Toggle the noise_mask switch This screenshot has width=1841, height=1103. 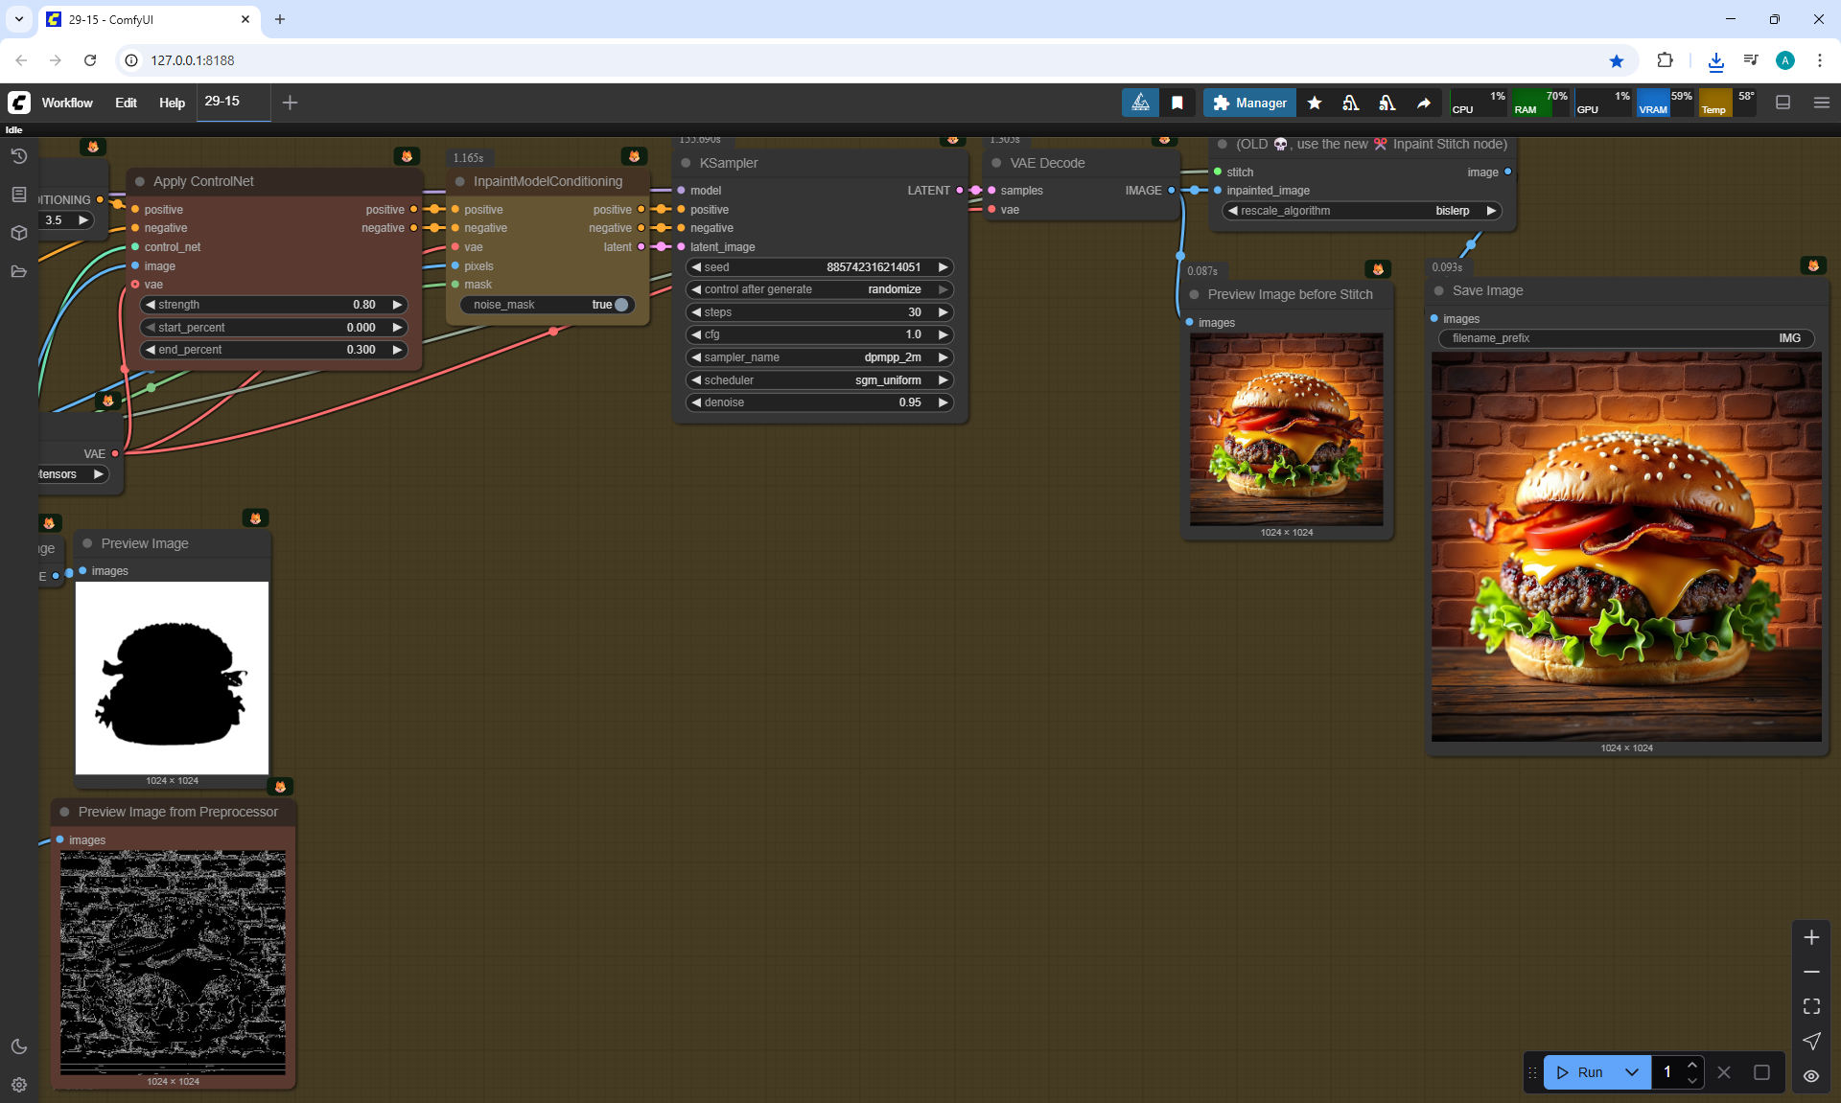pos(620,305)
